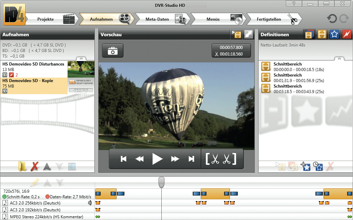Take a snapshot with the camera icon
The height and width of the screenshot is (220, 353).
click(112, 51)
